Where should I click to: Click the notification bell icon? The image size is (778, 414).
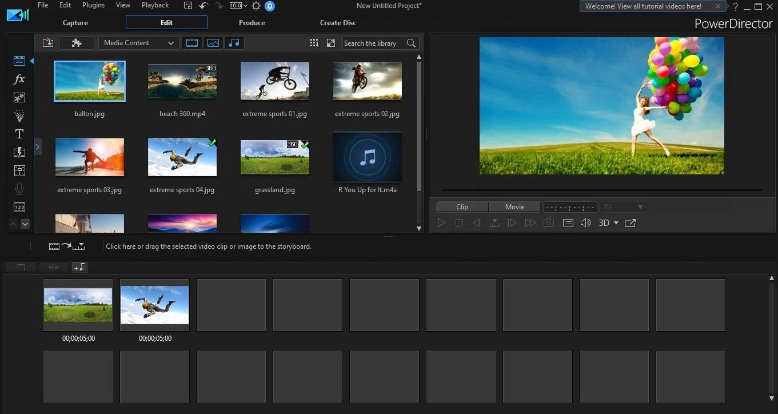tap(270, 6)
